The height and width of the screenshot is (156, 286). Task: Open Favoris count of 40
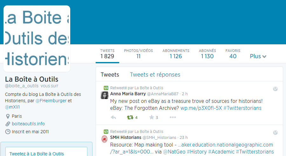tap(233, 54)
